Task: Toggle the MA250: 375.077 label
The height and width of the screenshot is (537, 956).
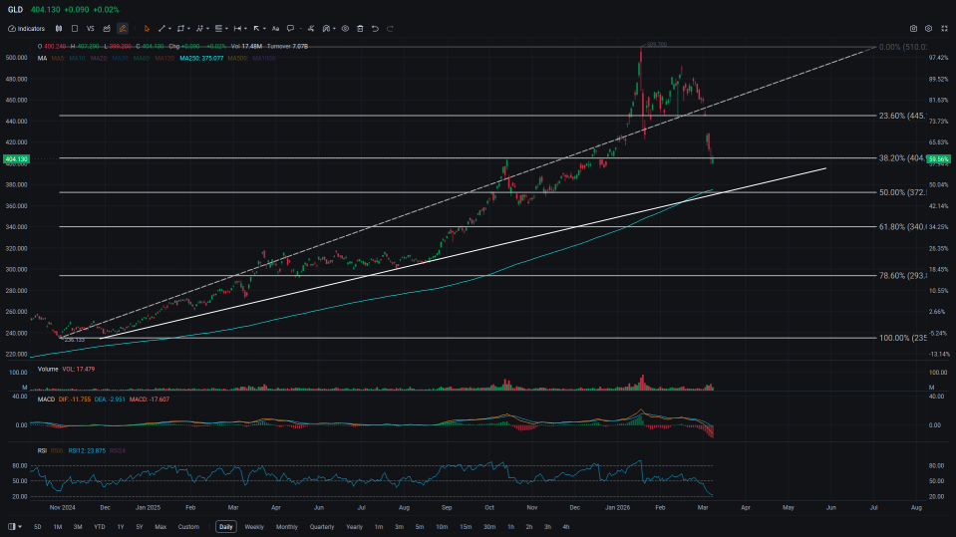Action: tap(201, 59)
